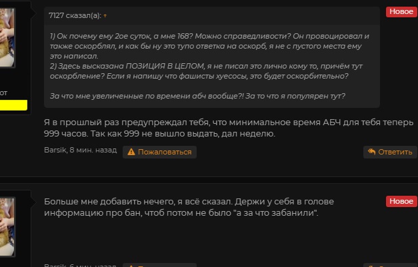Click the reply arrow icon in 'Ответить'
Viewport: 418px width, 267px height.
(372, 152)
